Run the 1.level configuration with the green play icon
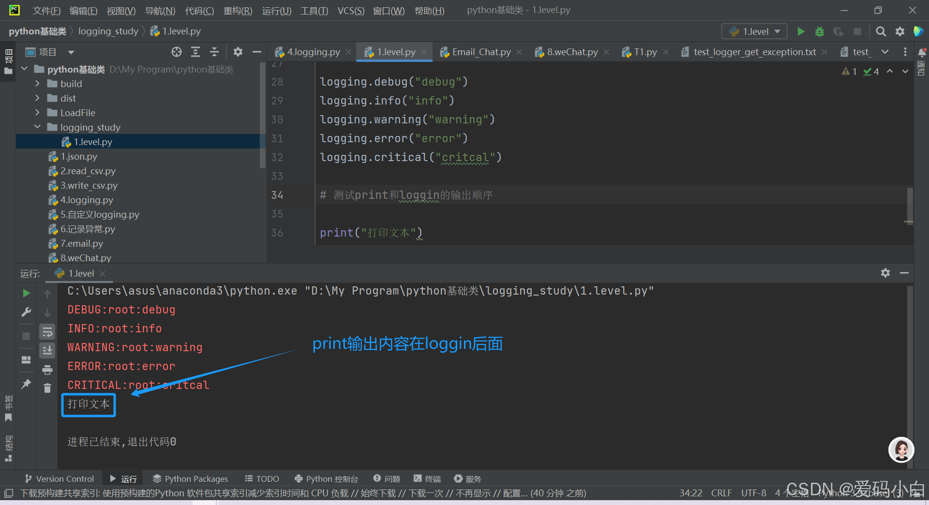The width and height of the screenshot is (929, 505). (801, 31)
